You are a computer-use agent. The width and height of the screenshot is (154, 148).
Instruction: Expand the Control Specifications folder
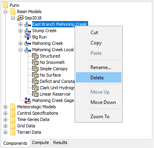pos(5,113)
